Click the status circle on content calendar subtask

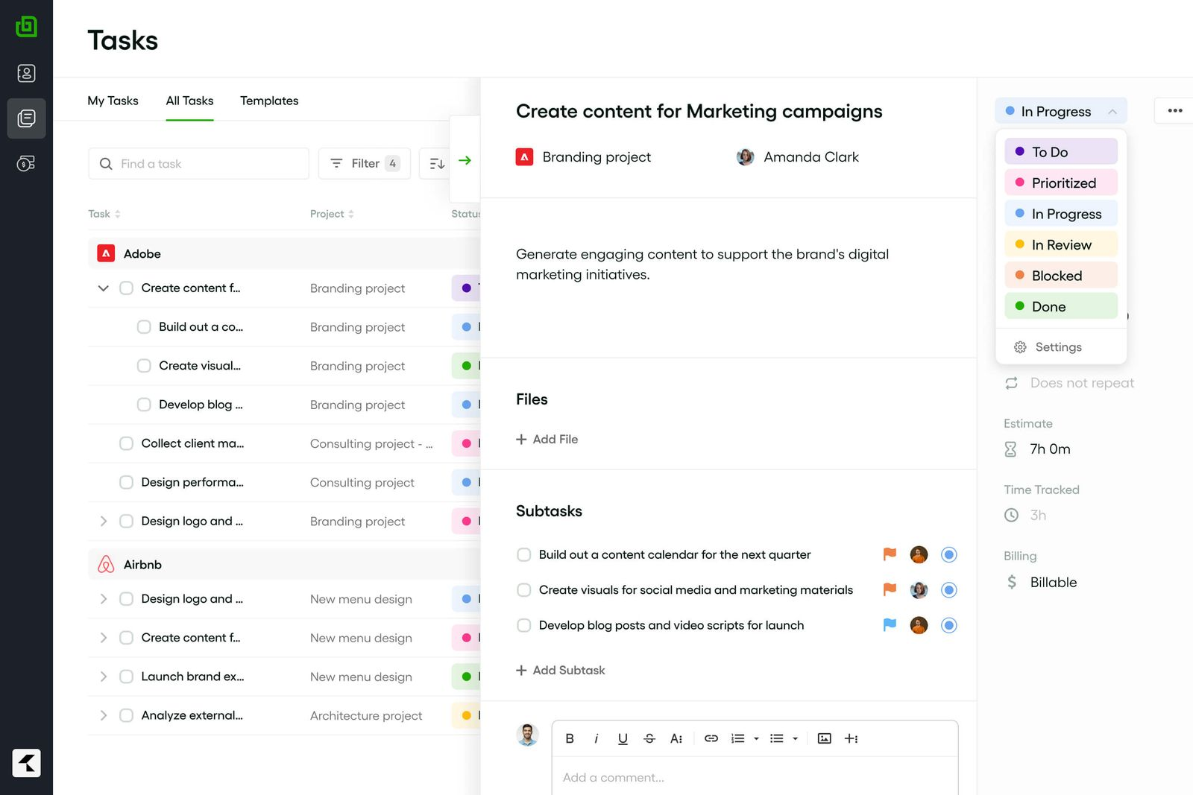click(948, 554)
